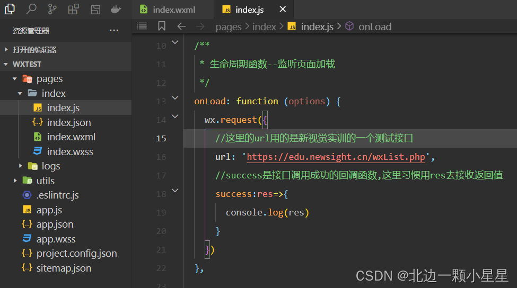517x288 pixels.
Task: Toggle the outline list icon in editor toolbar
Action: point(142,26)
